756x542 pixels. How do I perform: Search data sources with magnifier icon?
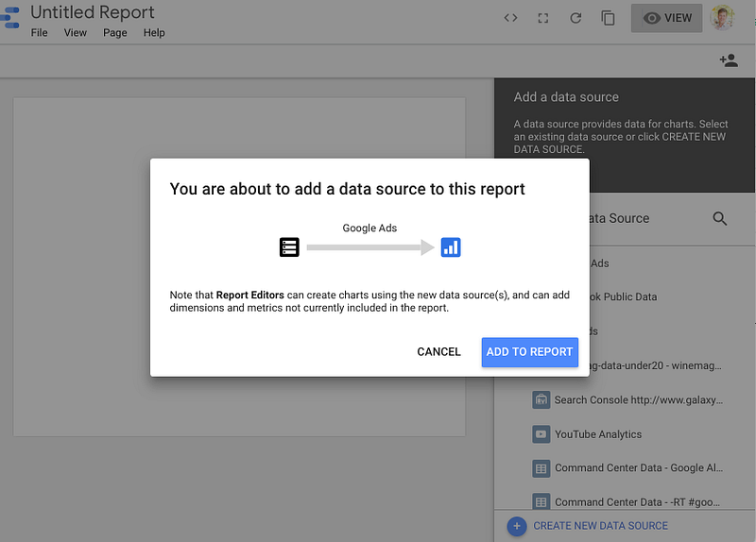pos(719,219)
